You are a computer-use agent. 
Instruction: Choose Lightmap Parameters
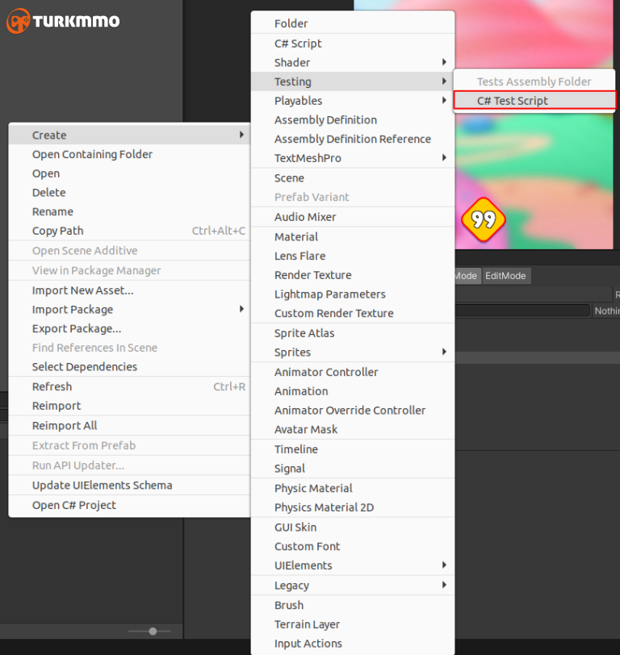point(353,294)
